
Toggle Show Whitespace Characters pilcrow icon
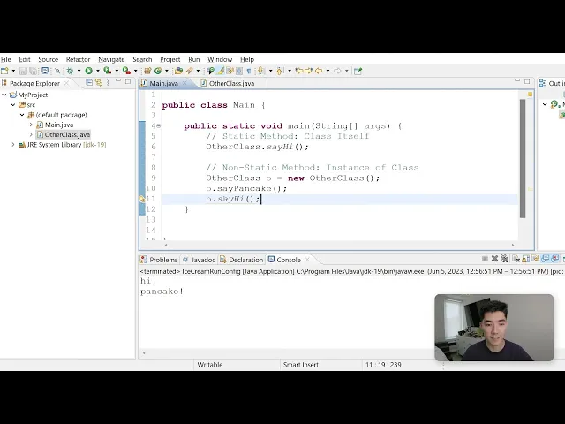coord(249,71)
